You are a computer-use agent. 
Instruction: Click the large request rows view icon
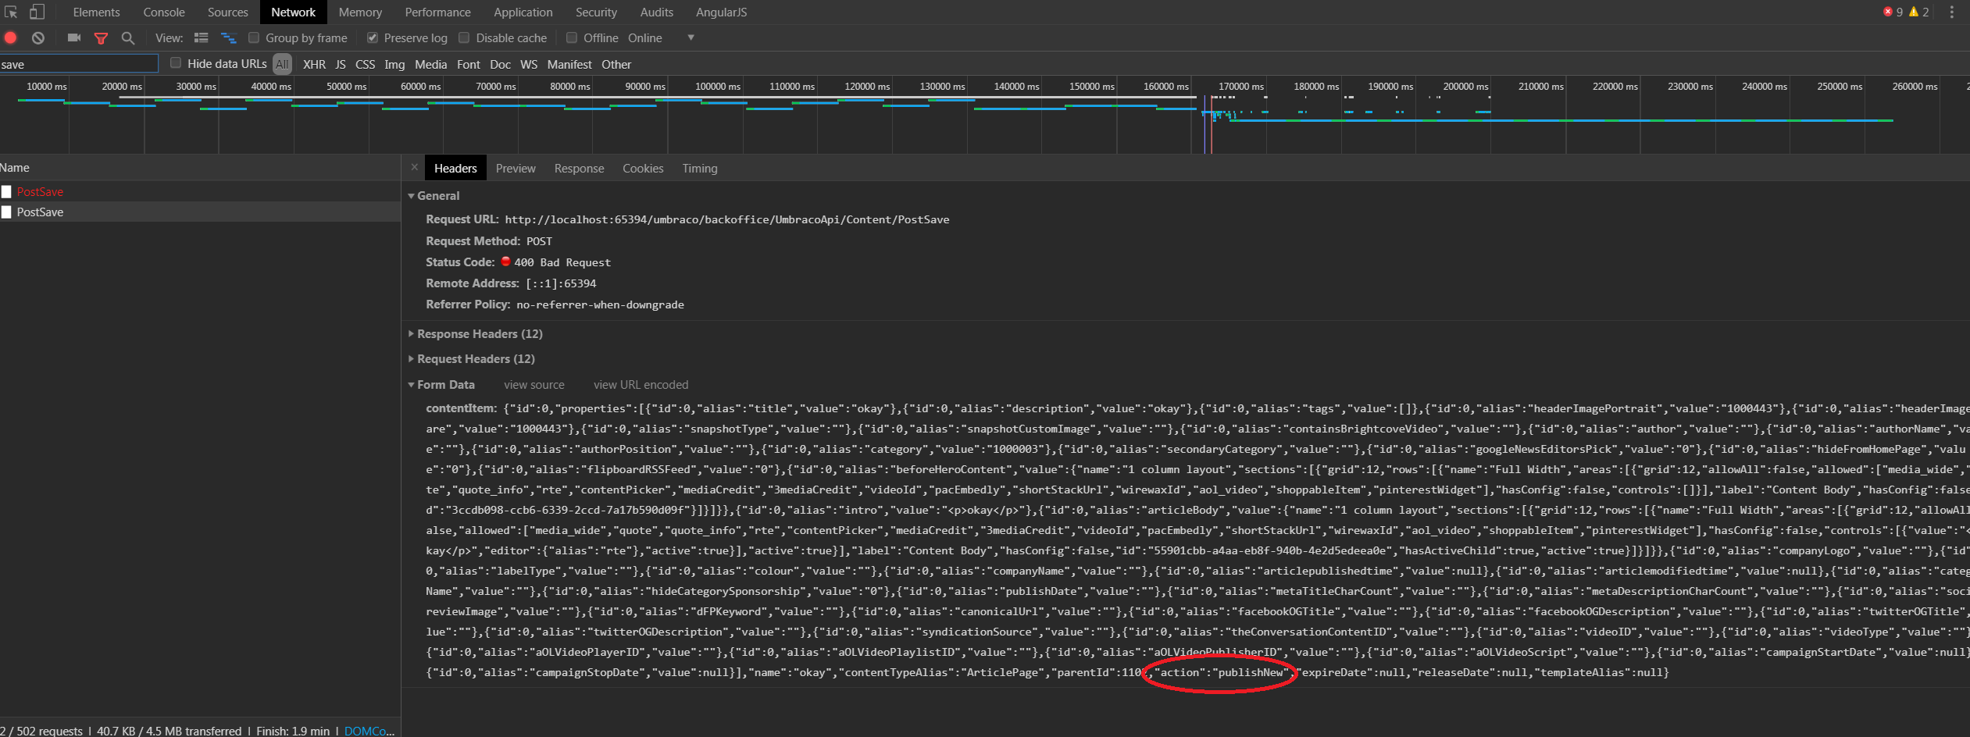(x=201, y=37)
